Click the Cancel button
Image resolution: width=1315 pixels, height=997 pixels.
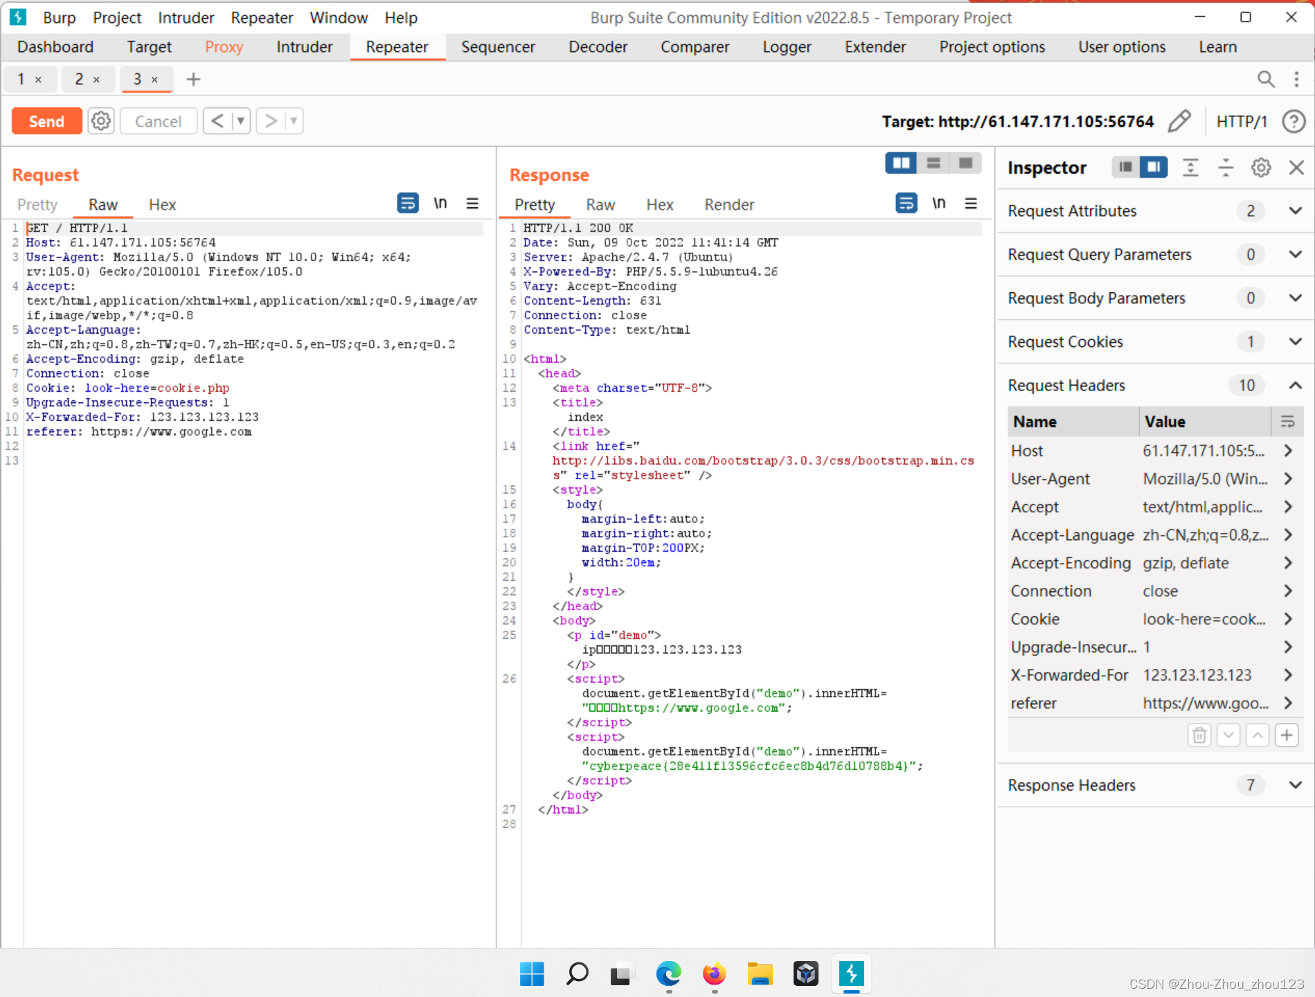[159, 121]
